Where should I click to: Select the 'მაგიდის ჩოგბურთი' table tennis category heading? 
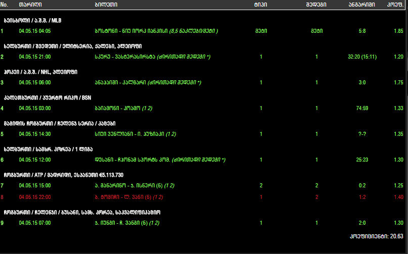click(60, 124)
